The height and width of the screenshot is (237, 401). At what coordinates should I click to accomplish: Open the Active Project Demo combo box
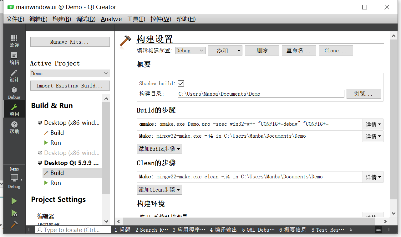click(70, 73)
